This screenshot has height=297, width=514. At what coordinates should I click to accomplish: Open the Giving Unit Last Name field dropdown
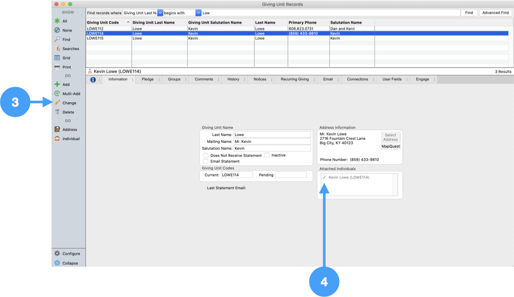[160, 13]
